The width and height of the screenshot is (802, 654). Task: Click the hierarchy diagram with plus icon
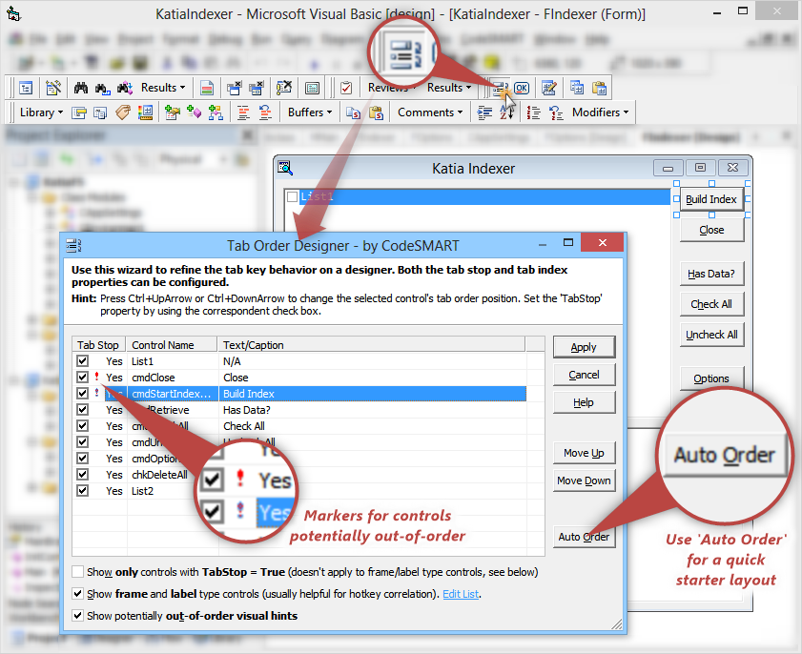point(216,112)
